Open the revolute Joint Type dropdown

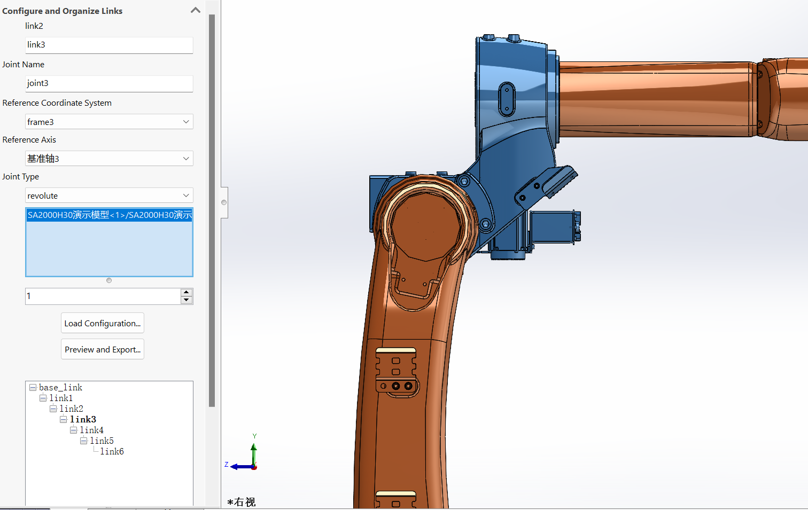pyautogui.click(x=108, y=195)
